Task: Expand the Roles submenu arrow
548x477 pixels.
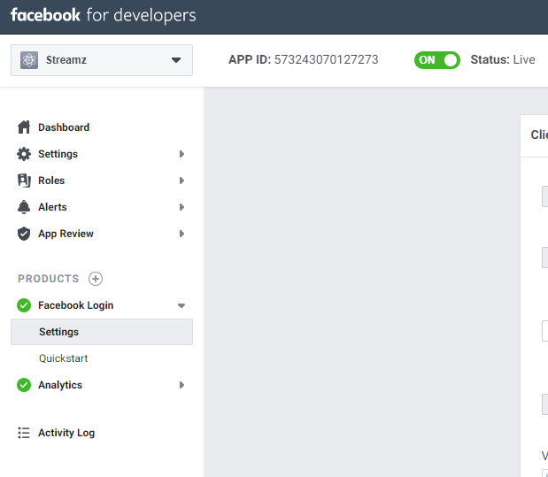Action: click(181, 181)
